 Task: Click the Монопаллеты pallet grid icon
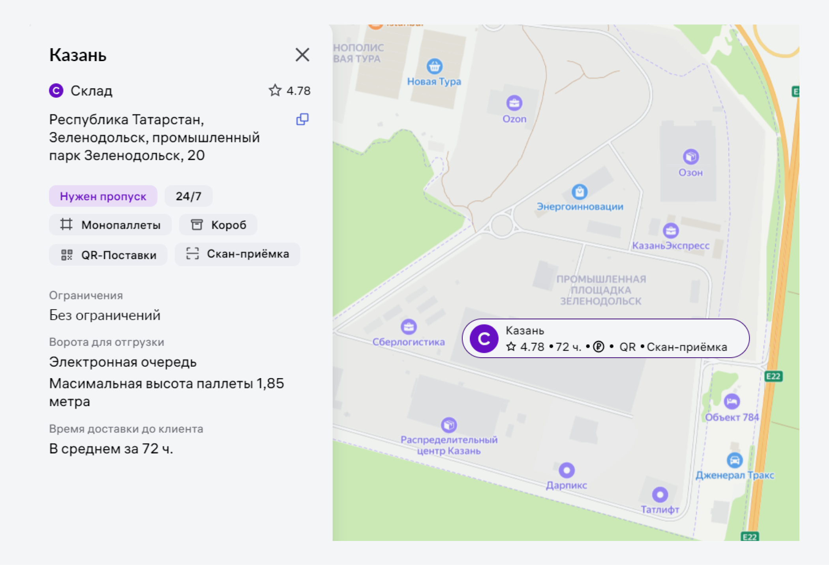point(66,224)
